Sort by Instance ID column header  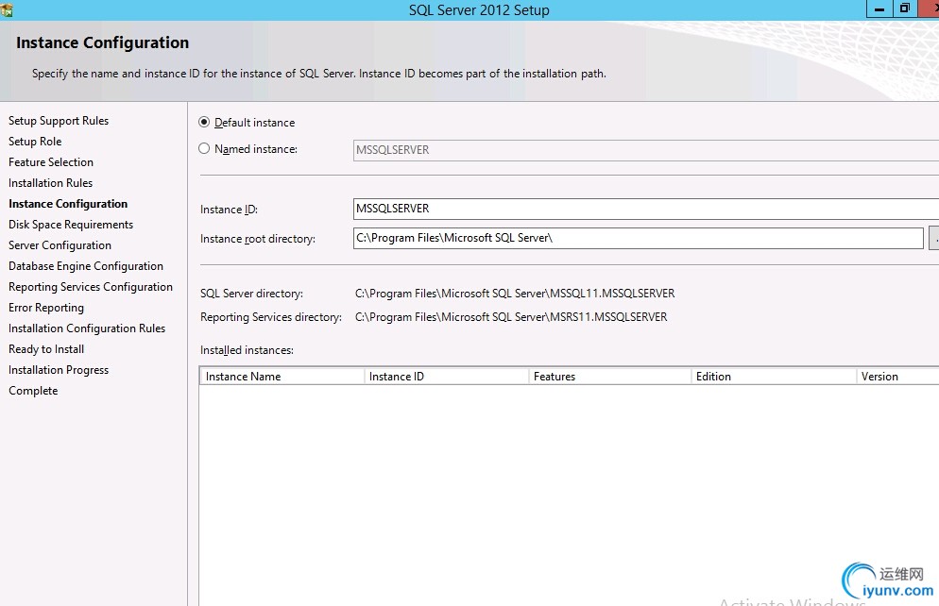tap(446, 377)
